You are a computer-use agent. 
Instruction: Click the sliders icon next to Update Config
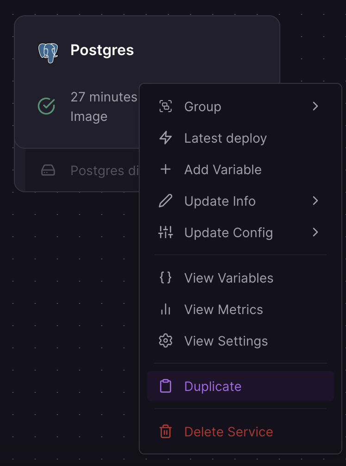coord(166,232)
